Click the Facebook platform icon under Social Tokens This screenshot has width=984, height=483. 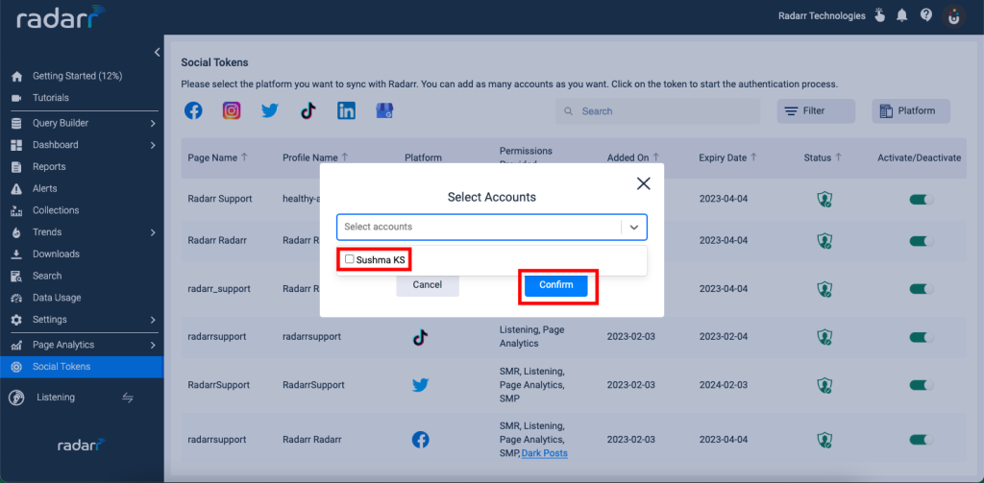pos(193,111)
